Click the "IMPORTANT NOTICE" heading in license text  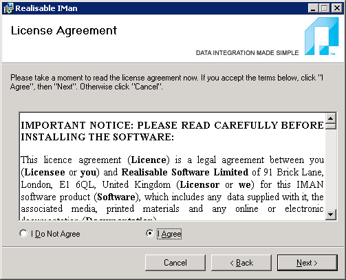172,131
